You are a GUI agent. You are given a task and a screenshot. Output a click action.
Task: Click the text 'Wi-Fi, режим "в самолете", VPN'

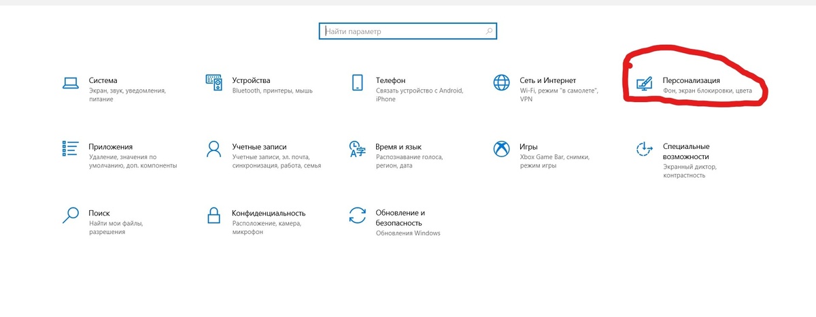558,95
